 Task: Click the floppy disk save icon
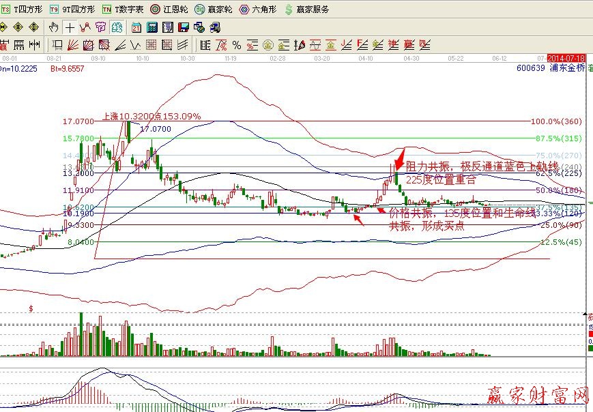[x=183, y=28]
